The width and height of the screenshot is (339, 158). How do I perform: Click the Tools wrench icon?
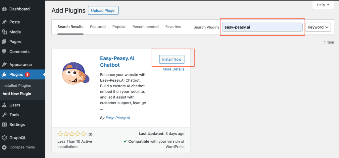pyautogui.click(x=4, y=115)
